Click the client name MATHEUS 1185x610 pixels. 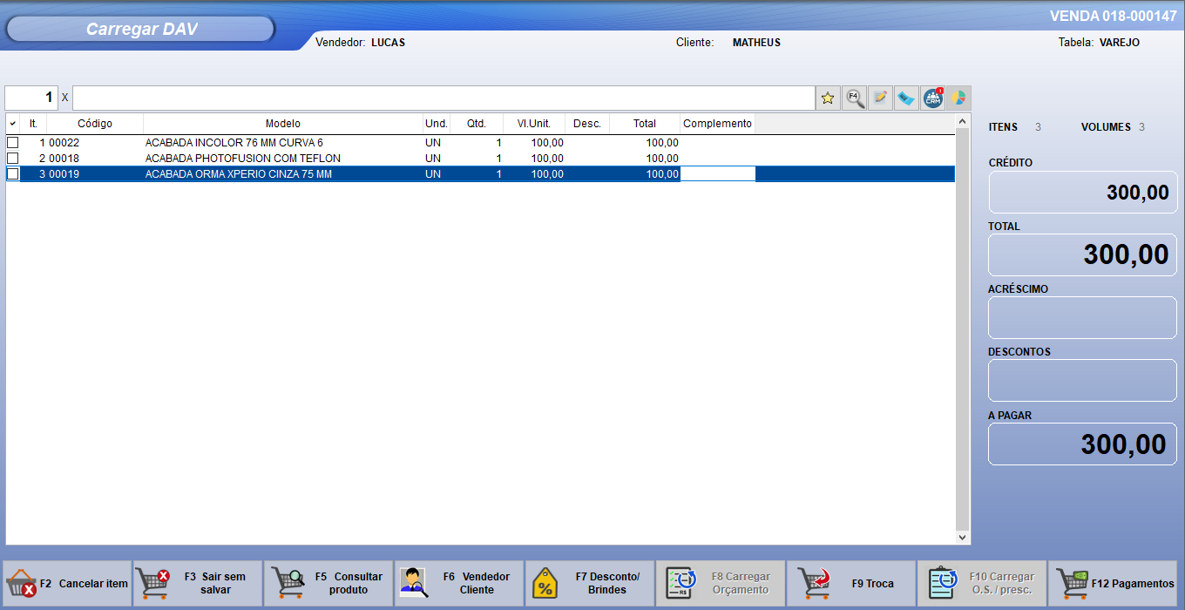coord(756,42)
